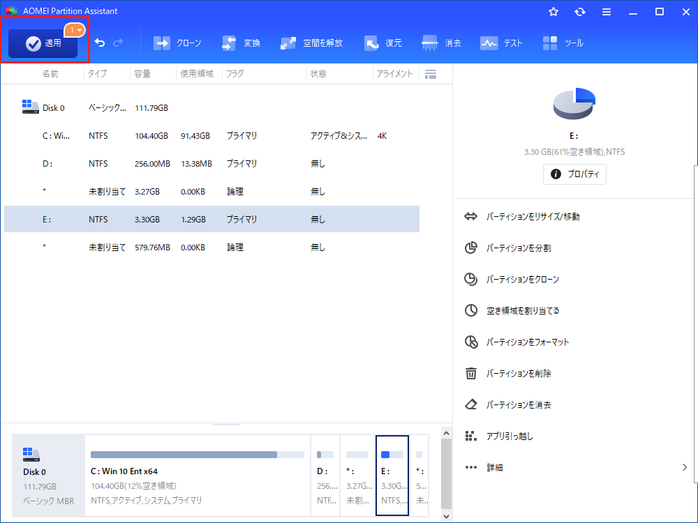Undo the last operation

(x=100, y=43)
